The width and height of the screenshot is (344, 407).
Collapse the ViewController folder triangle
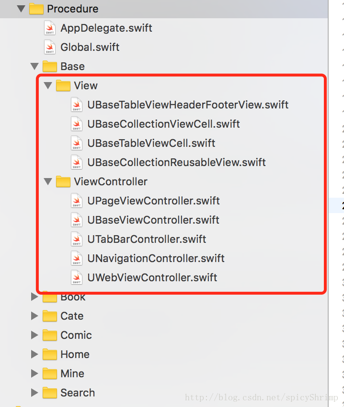[x=47, y=181]
